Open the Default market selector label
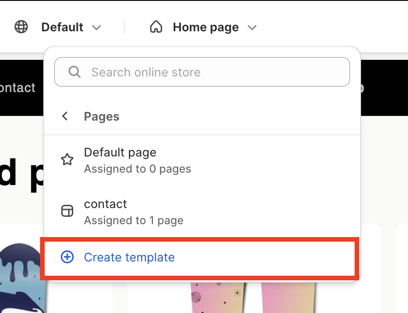408x313 pixels. click(62, 27)
